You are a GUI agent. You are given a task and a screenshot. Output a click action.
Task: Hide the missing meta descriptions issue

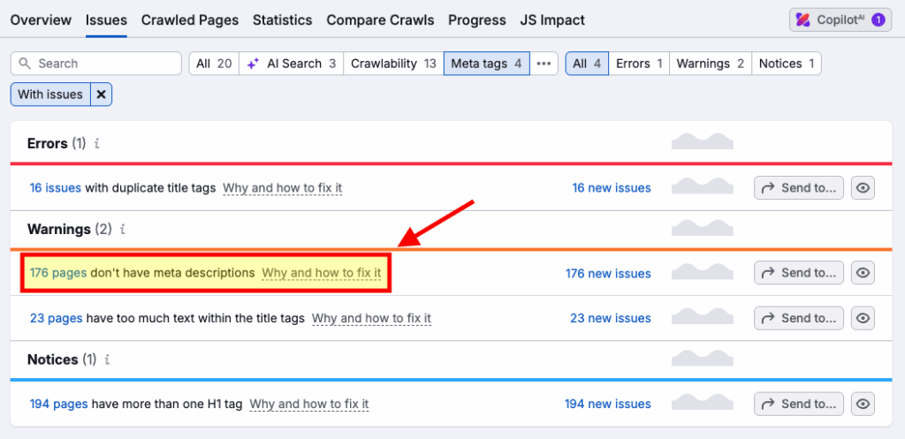863,273
